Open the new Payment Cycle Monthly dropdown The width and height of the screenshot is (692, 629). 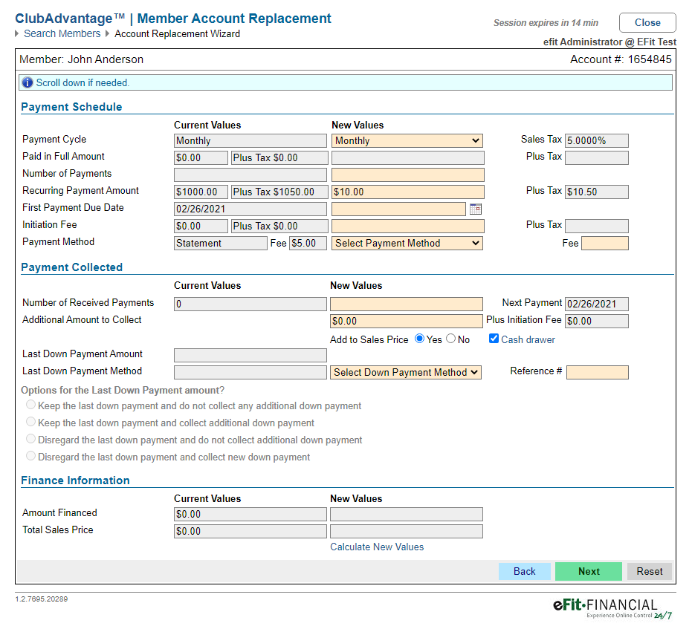[407, 140]
